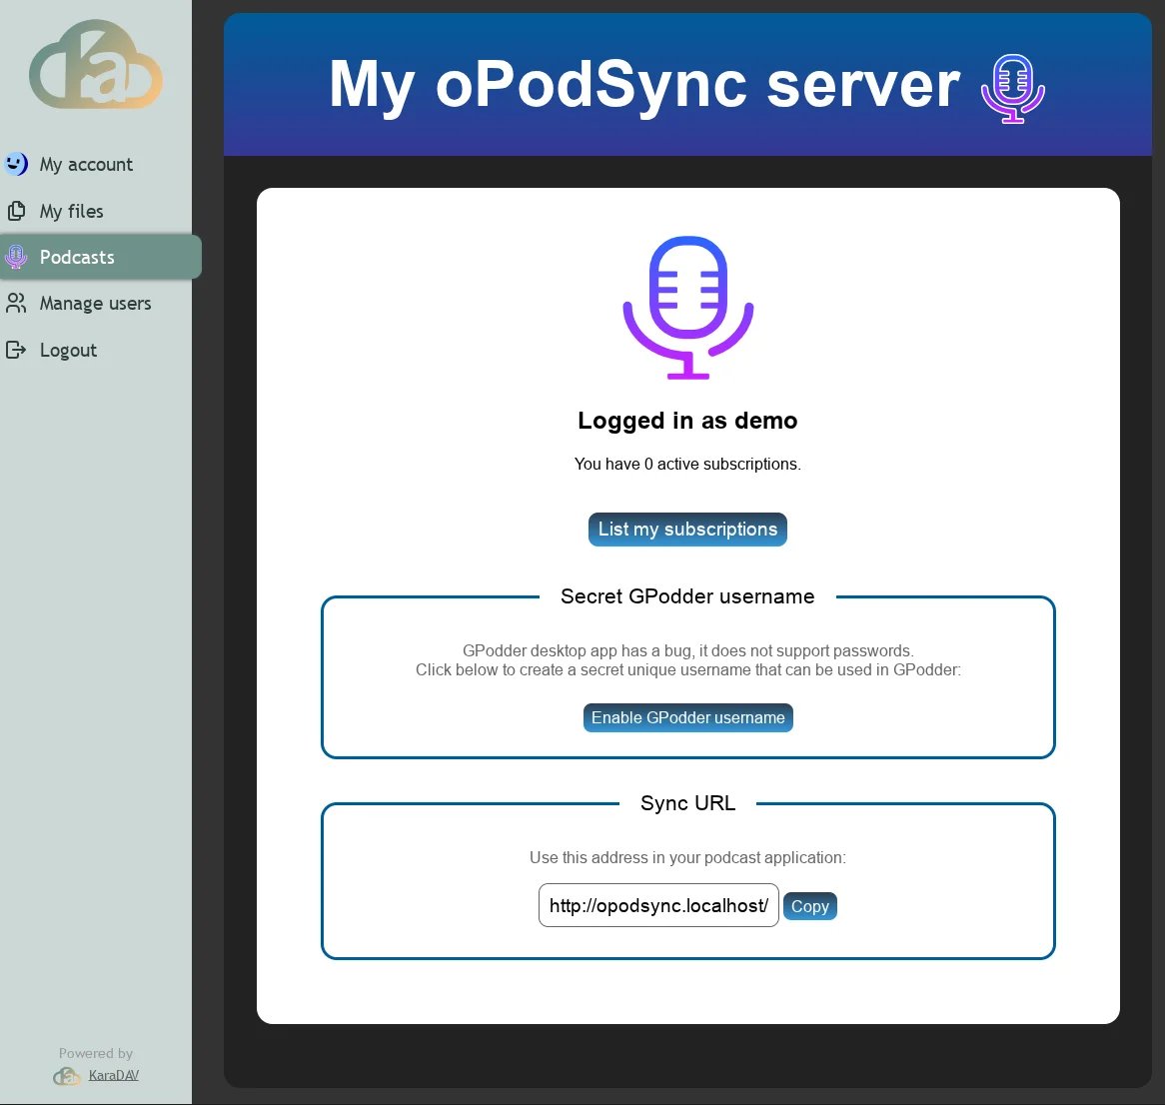Screen dimensions: 1165x1105
Task: Log out of the oPodSync server
Action: [68, 350]
